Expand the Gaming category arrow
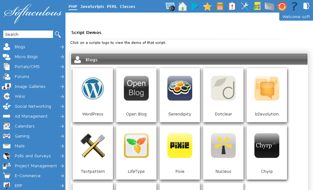313x190 pixels. 62,136
